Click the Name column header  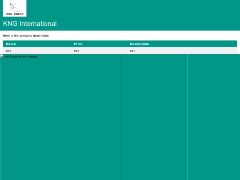click(x=11, y=44)
